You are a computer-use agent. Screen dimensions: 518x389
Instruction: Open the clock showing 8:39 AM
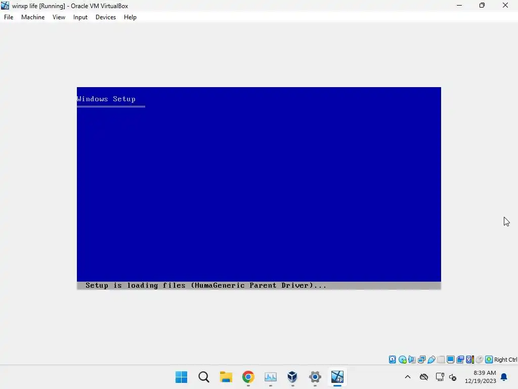[481, 377]
